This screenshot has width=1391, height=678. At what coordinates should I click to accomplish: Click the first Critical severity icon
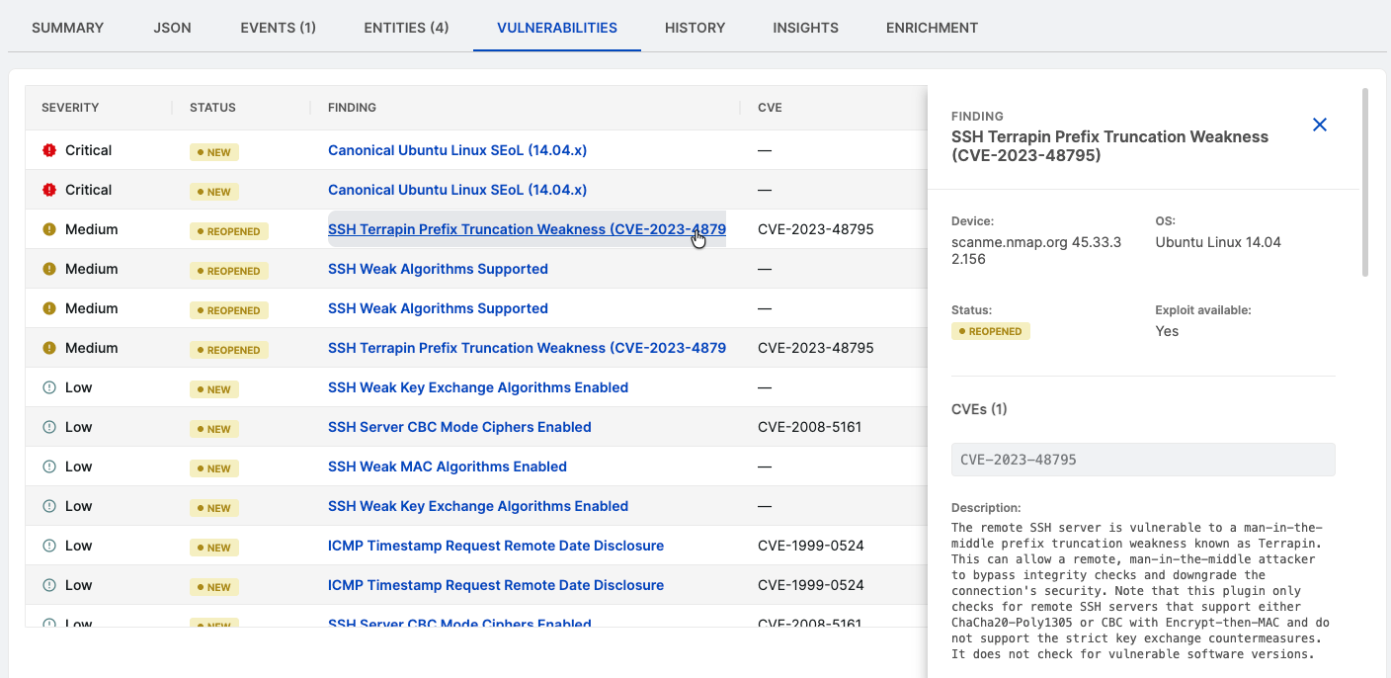click(x=49, y=150)
